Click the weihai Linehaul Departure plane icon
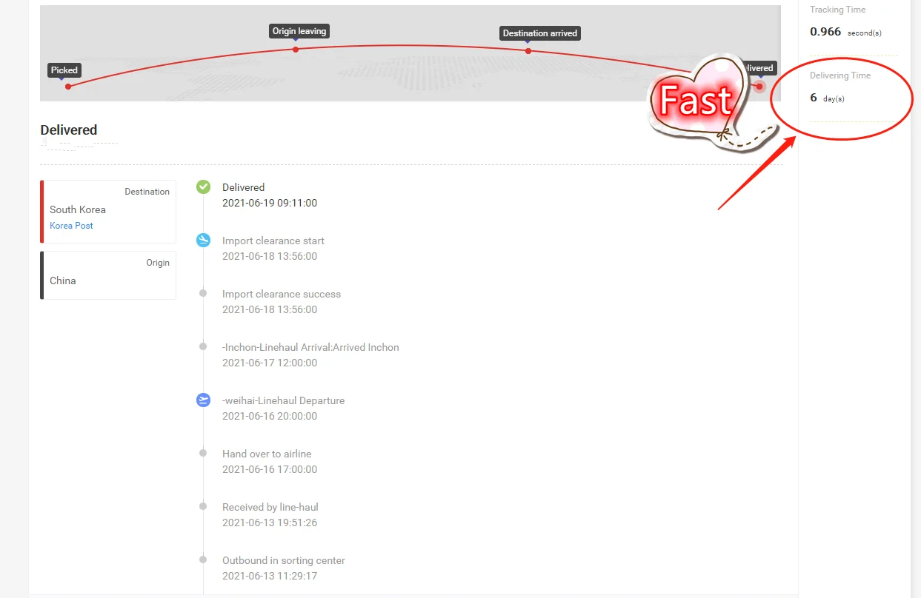The height and width of the screenshot is (598, 921). (203, 400)
